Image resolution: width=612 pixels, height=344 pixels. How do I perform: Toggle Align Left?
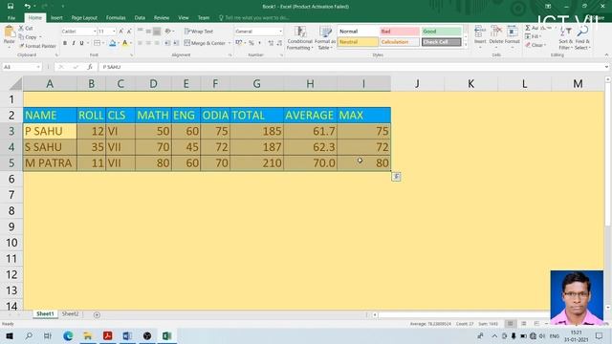(141, 43)
